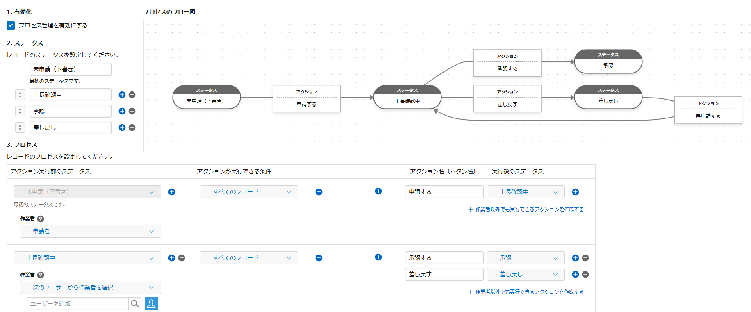Add action after 差し戻す row
751x312 pixels.
pyautogui.click(x=576, y=274)
